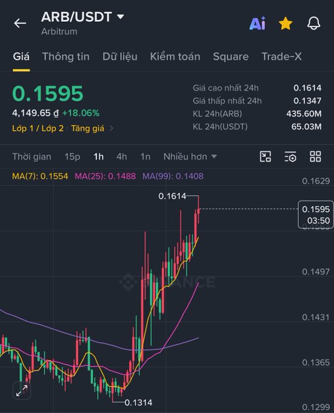Tap the MA(99): 0.1408 indicator label
Screen dimensions: 334x413
pos(173,176)
